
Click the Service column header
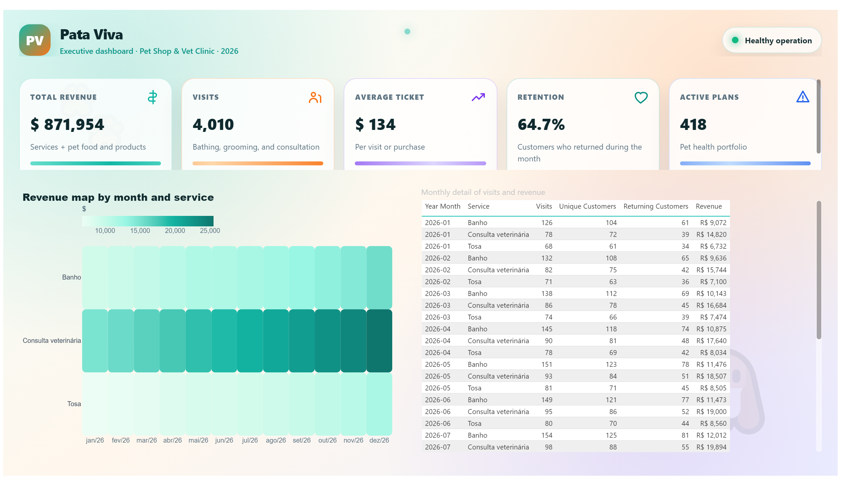[478, 206]
